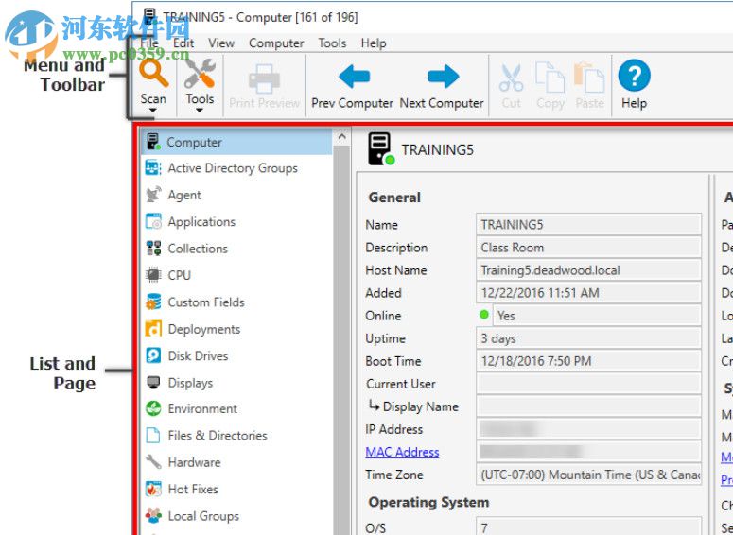Click the O/S field showing 7
This screenshot has width=733, height=535.
(x=588, y=526)
